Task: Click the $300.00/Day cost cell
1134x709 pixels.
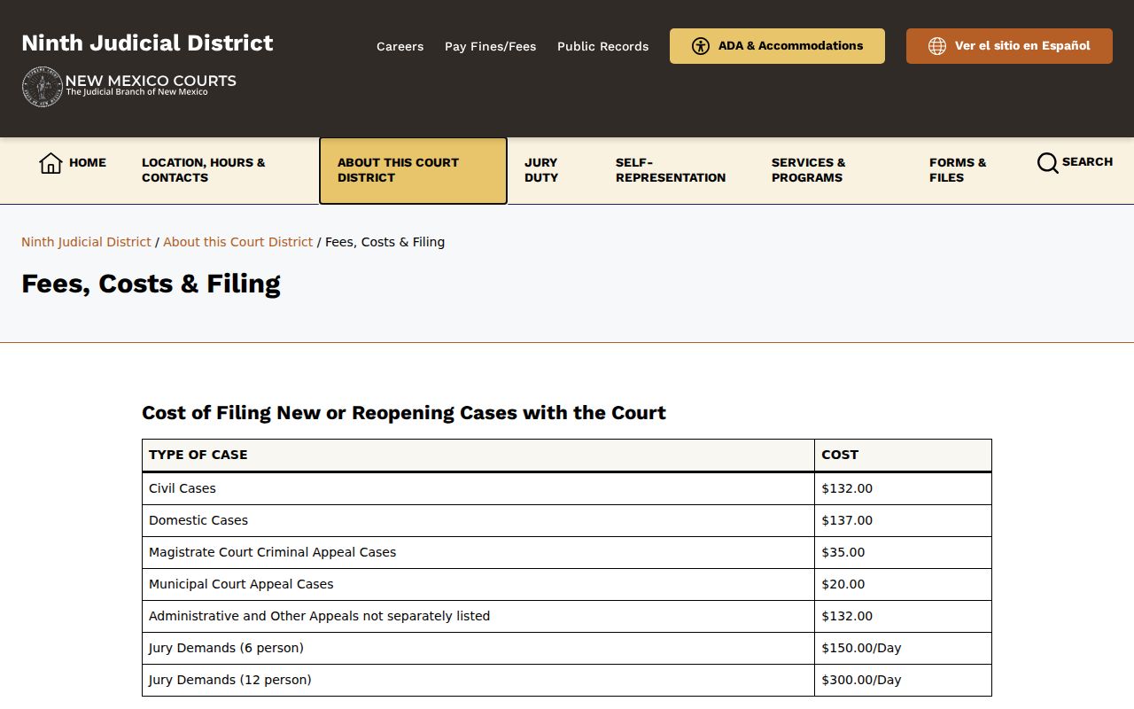Action: 903,680
